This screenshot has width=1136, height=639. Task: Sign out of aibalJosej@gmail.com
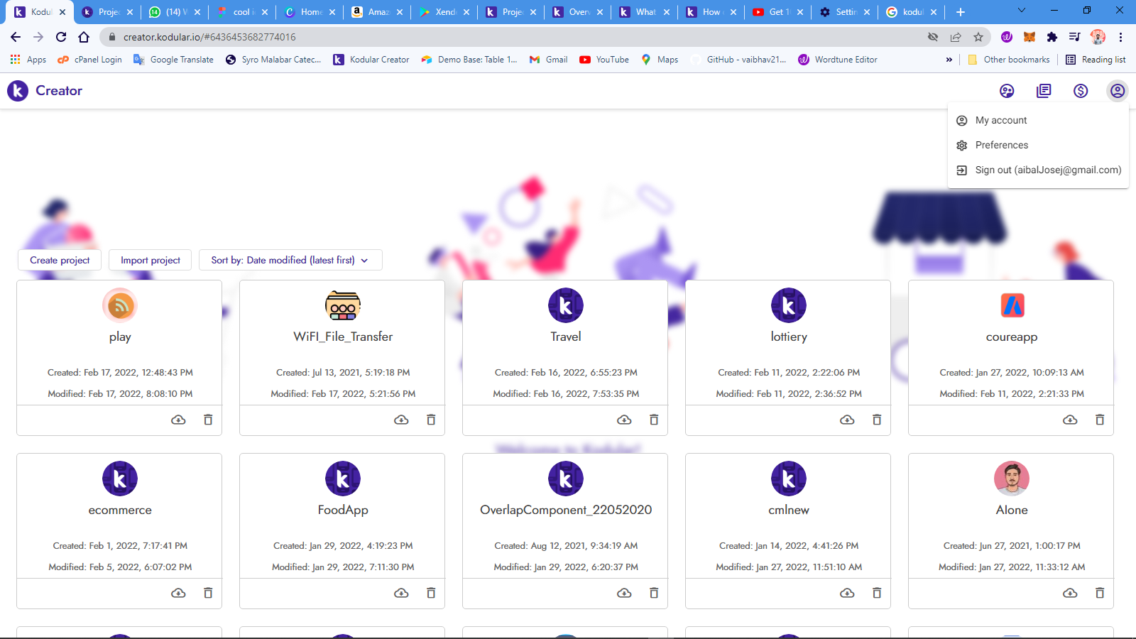tap(1038, 170)
